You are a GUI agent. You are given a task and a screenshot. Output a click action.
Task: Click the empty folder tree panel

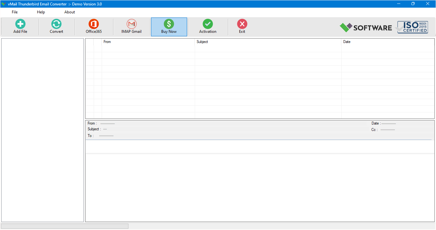click(x=43, y=130)
